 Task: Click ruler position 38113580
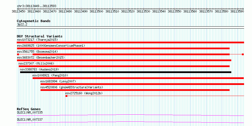(x=221, y=11)
